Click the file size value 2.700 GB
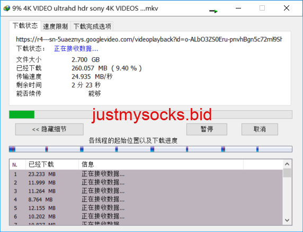 85,60
